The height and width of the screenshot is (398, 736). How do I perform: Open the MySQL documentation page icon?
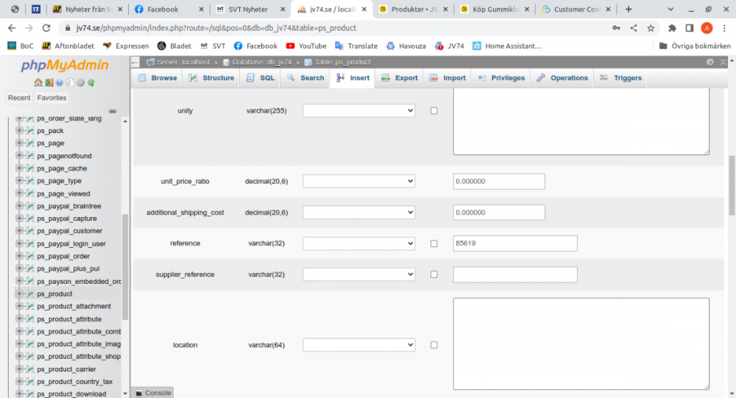point(69,82)
